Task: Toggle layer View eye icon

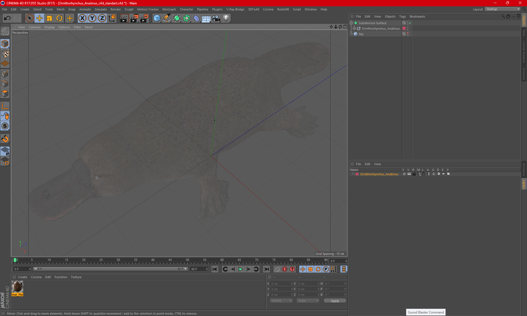Action: [x=409, y=174]
